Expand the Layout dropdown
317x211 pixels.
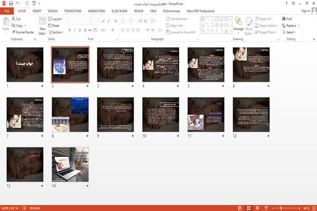(55, 19)
